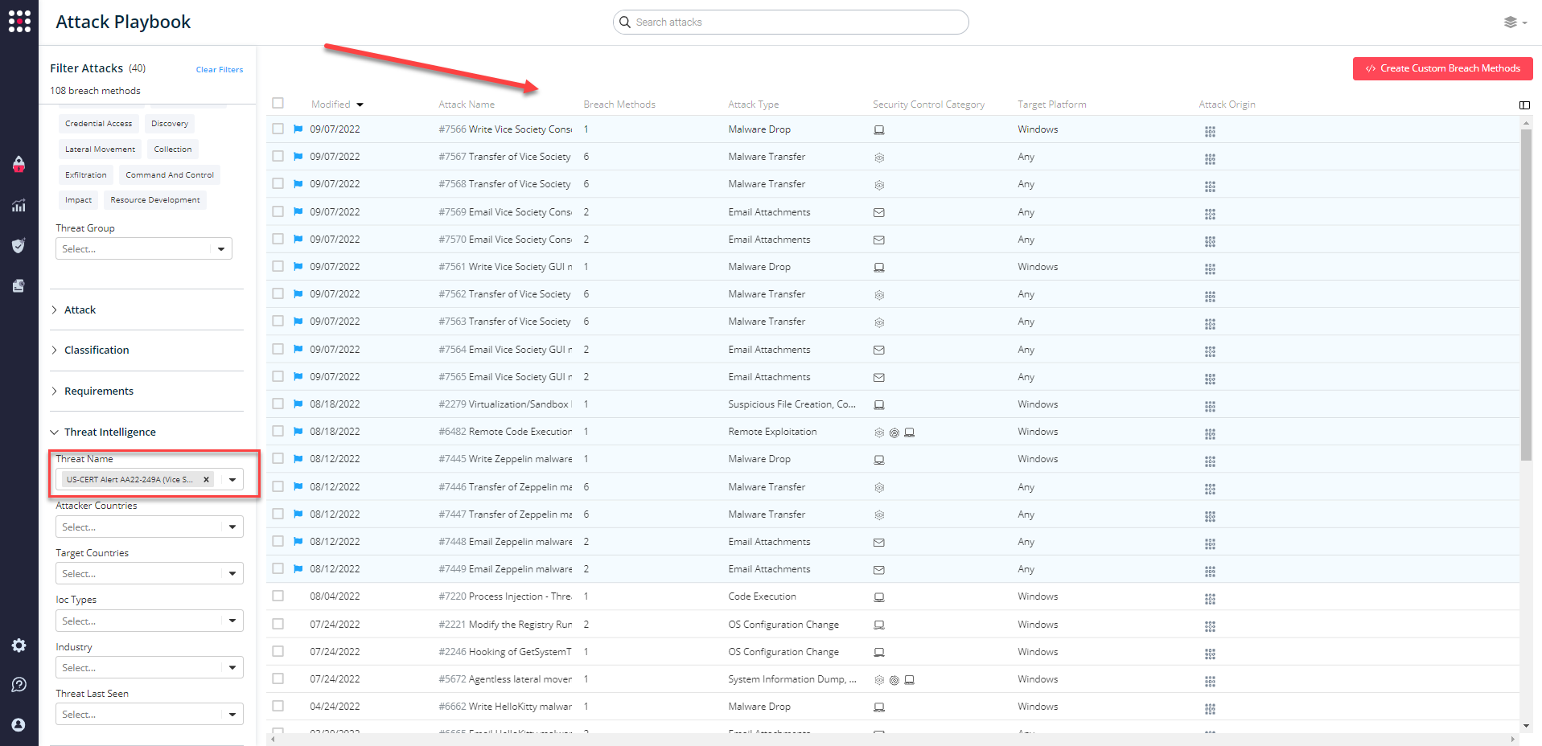
Task: Select the Lateral Movement filter tag
Action: click(x=100, y=149)
